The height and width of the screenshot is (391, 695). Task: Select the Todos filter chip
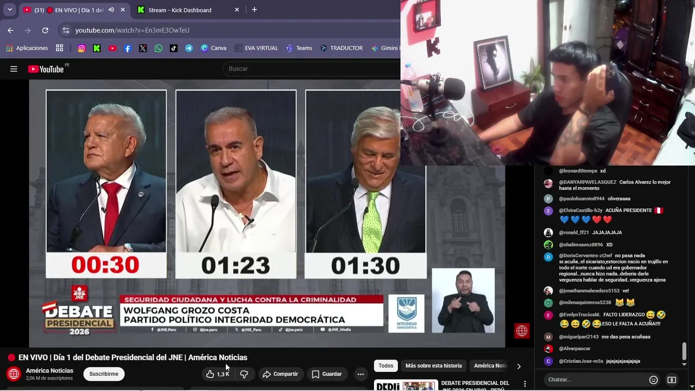pos(386,365)
